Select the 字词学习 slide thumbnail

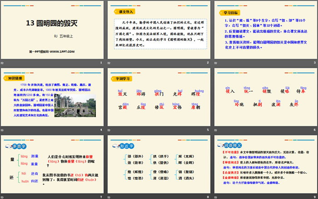[159, 96]
